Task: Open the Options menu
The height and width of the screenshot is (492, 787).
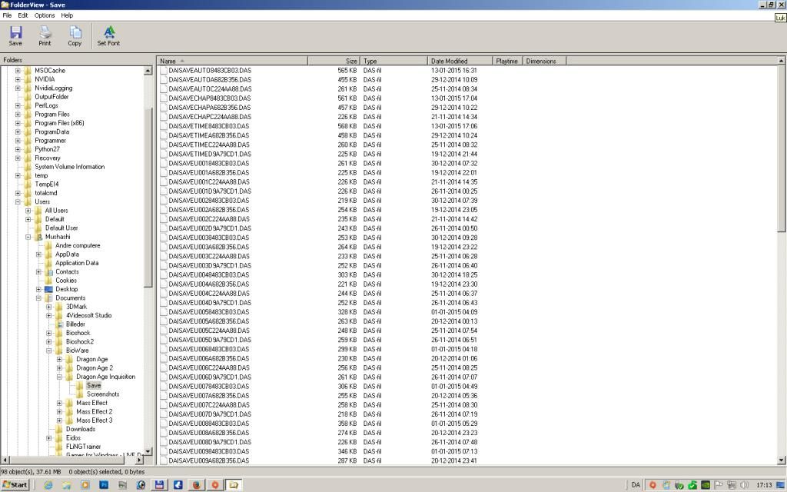Action: (x=45, y=15)
